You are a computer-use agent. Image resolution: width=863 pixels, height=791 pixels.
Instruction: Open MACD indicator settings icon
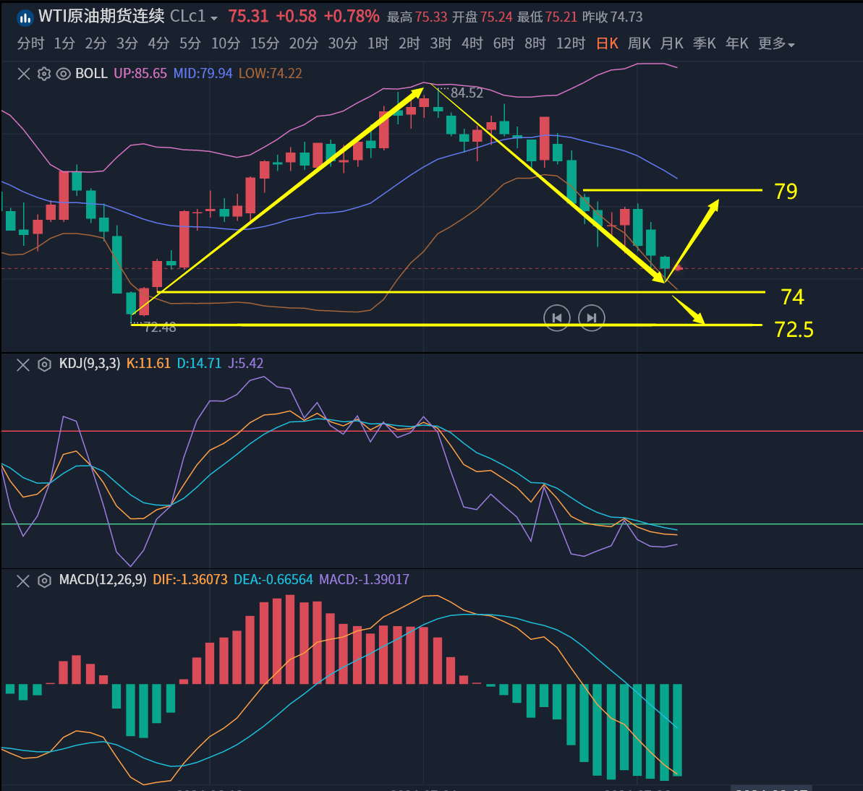tap(44, 580)
